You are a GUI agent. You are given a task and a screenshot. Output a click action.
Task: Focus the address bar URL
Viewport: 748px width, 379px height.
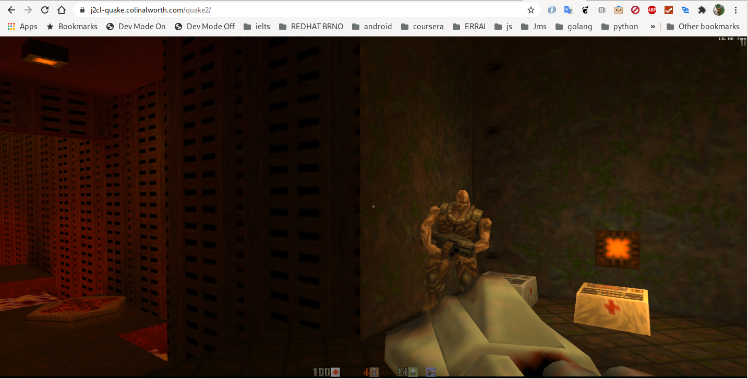click(x=150, y=10)
